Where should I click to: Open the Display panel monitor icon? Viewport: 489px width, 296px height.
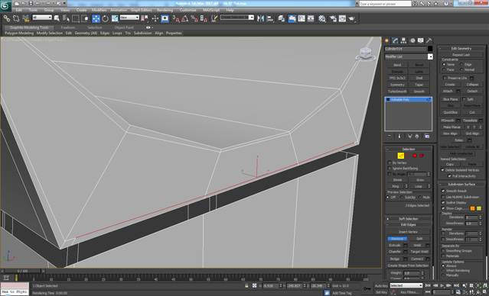[421, 40]
